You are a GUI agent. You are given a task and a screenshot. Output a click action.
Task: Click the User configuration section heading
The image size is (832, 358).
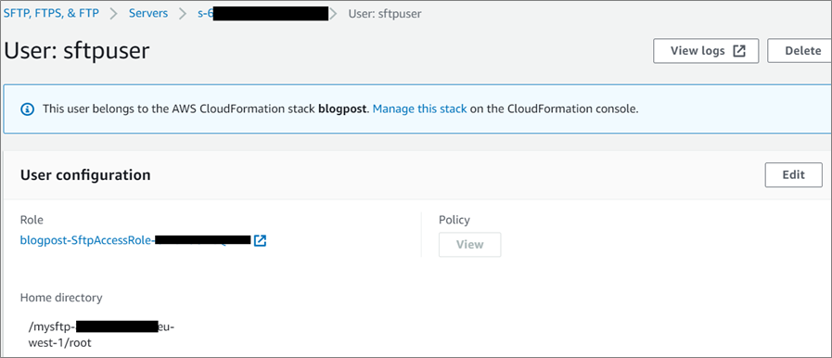(x=85, y=175)
